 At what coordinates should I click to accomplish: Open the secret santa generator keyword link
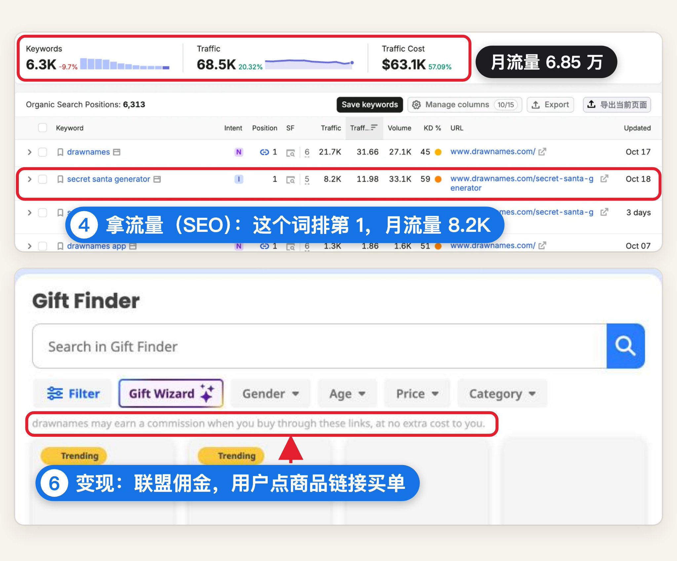(x=108, y=179)
